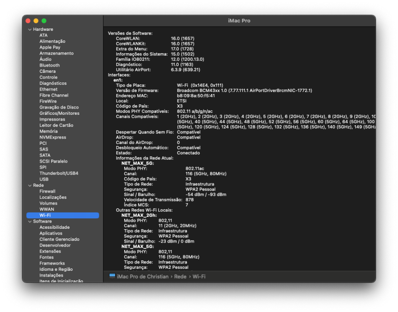Open Volumes under Rede
398x312 pixels.
coord(48,203)
